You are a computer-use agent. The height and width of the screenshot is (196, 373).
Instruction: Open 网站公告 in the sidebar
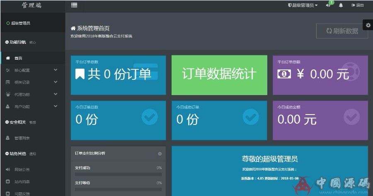33,170
